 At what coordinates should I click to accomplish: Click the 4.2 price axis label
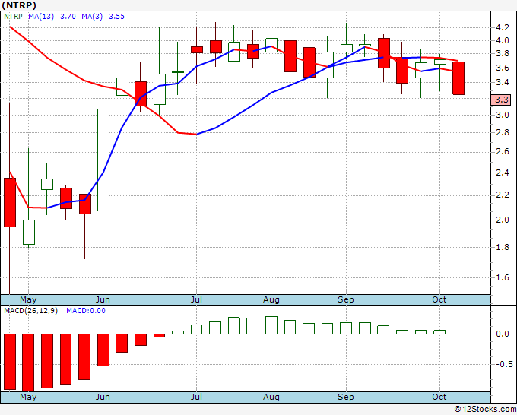pos(502,27)
